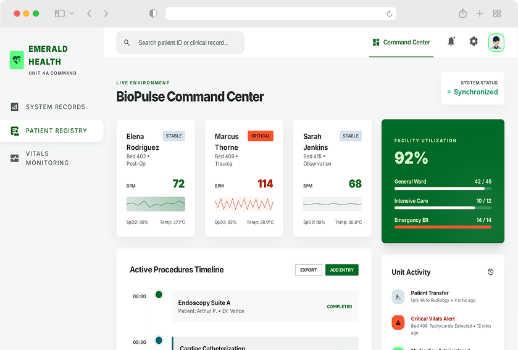
Task: Focus the patient ID search field
Action: tap(180, 43)
